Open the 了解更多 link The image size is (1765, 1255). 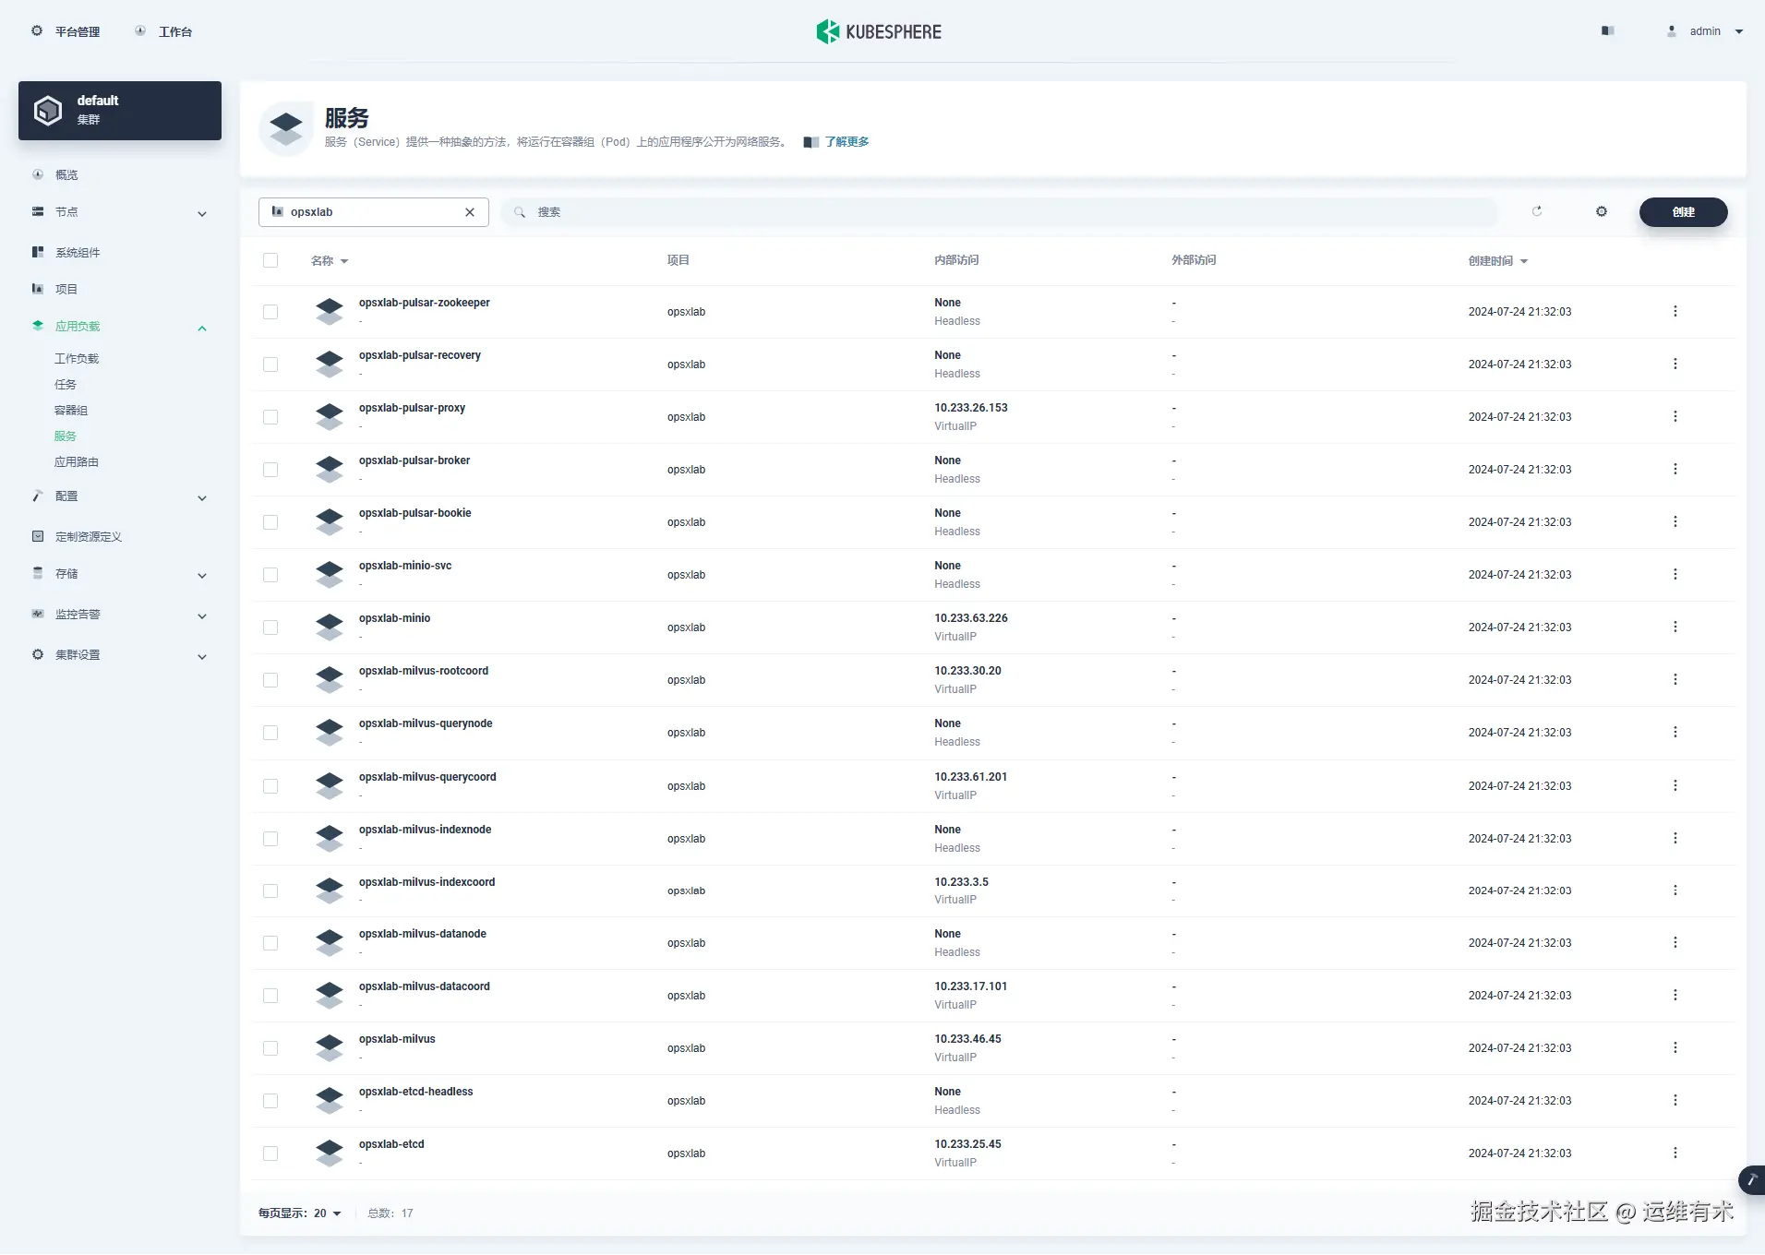click(x=845, y=141)
